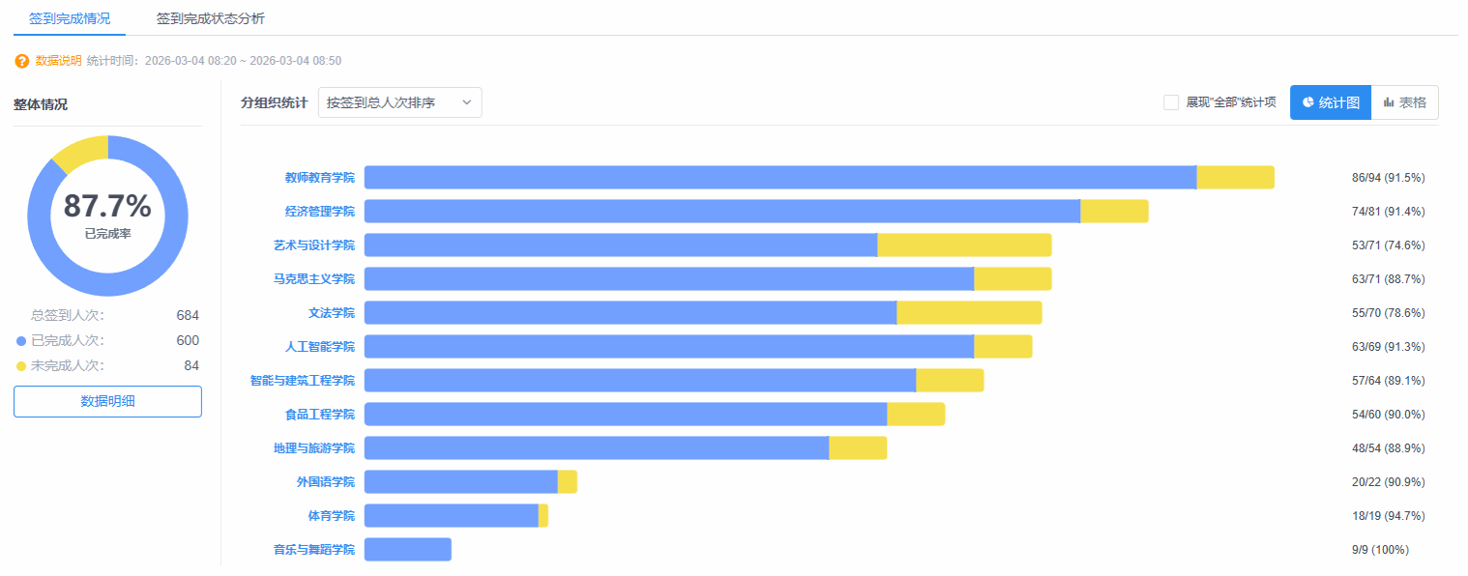Click the 音乐与舞蹈学院 label link
The image size is (1468, 576).
313,550
